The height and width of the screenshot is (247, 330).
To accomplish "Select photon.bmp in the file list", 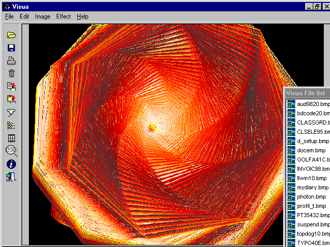I will [x=311, y=197].
